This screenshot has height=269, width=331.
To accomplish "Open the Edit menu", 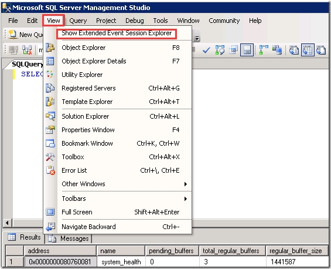I will [x=32, y=21].
